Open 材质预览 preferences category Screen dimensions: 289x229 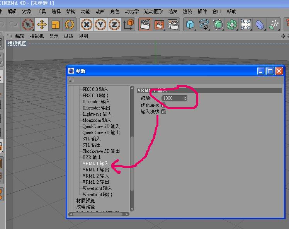85,201
